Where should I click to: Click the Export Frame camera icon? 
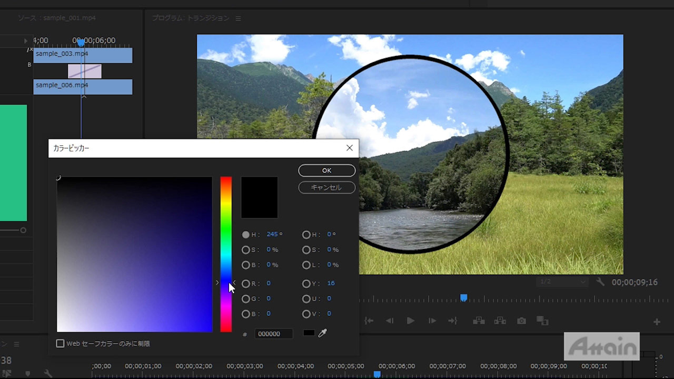point(521,321)
